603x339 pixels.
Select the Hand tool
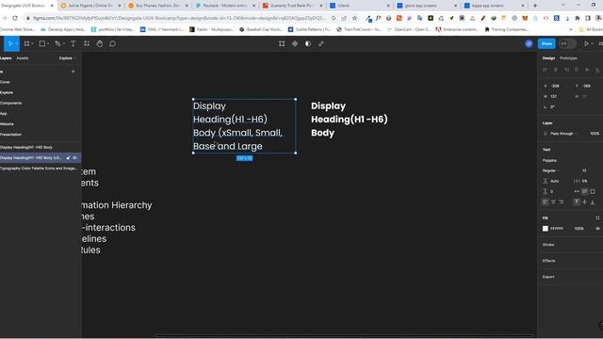tap(100, 44)
